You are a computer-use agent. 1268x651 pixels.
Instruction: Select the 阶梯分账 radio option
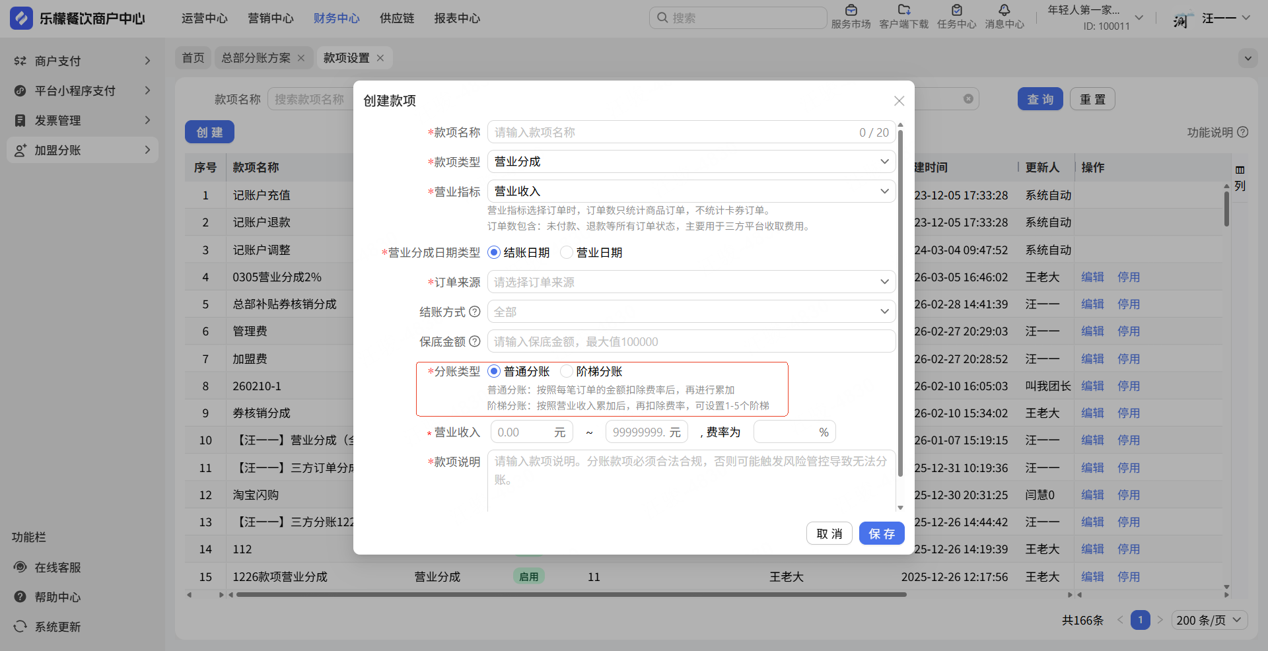click(x=567, y=371)
